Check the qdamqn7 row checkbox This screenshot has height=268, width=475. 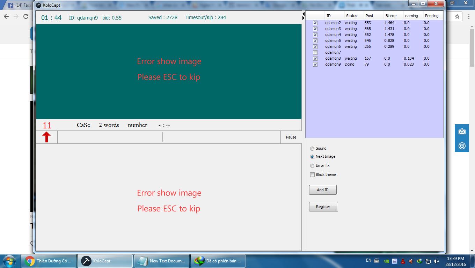click(315, 52)
